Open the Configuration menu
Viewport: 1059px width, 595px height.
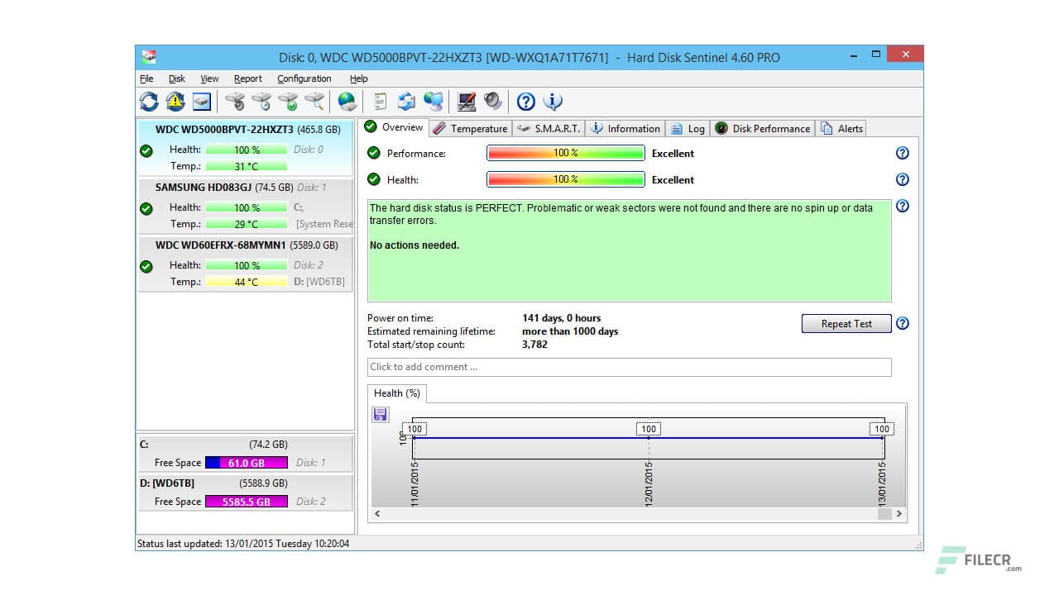[x=304, y=79]
